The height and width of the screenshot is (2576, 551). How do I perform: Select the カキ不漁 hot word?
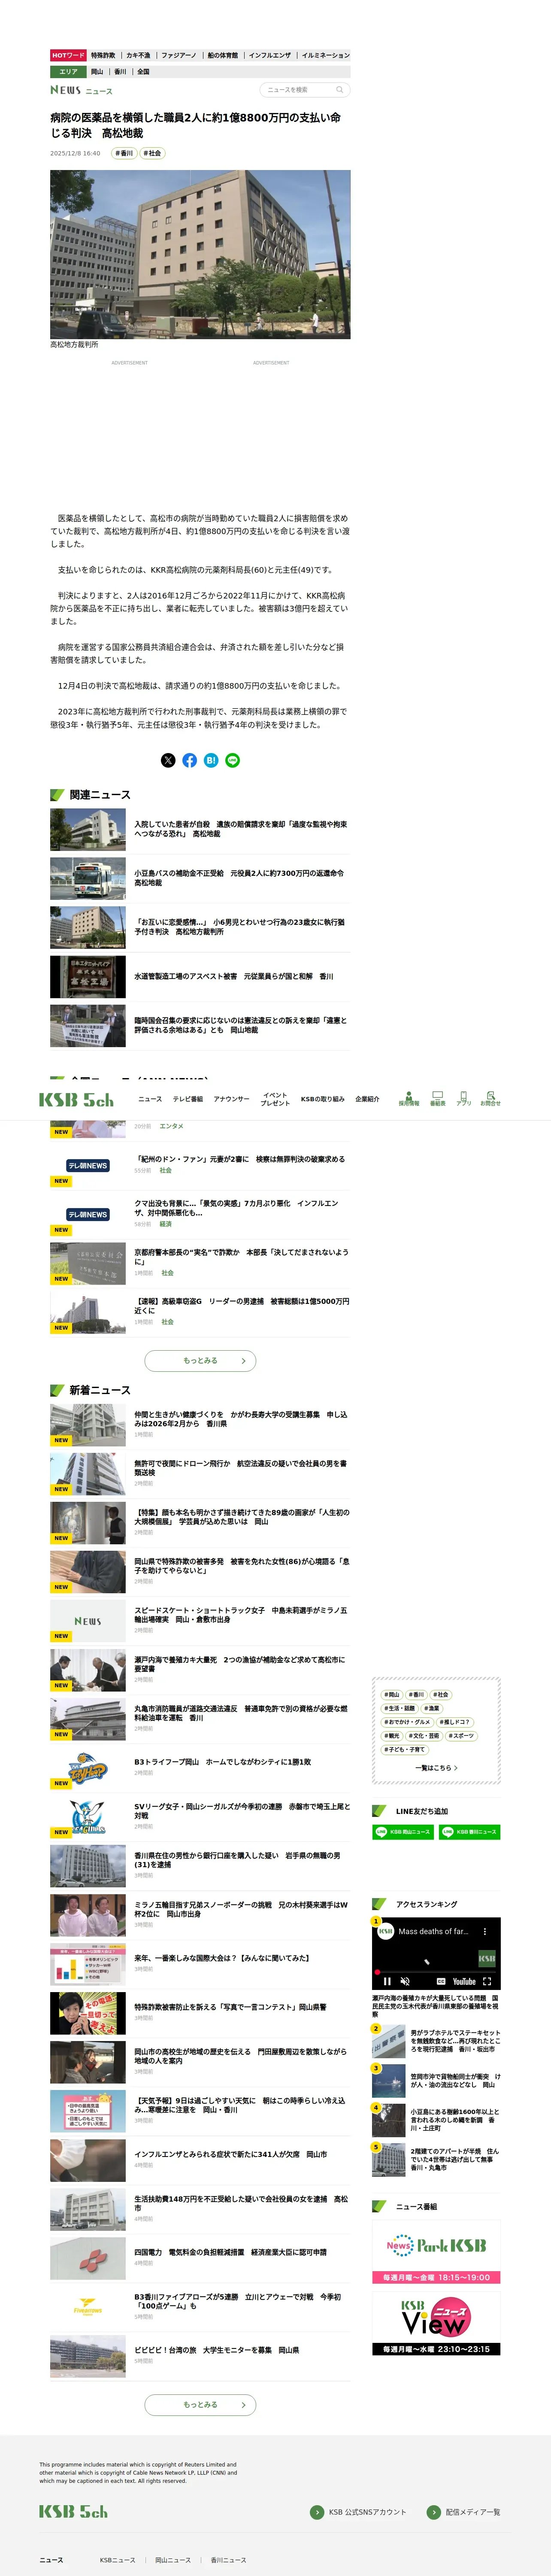pos(138,56)
